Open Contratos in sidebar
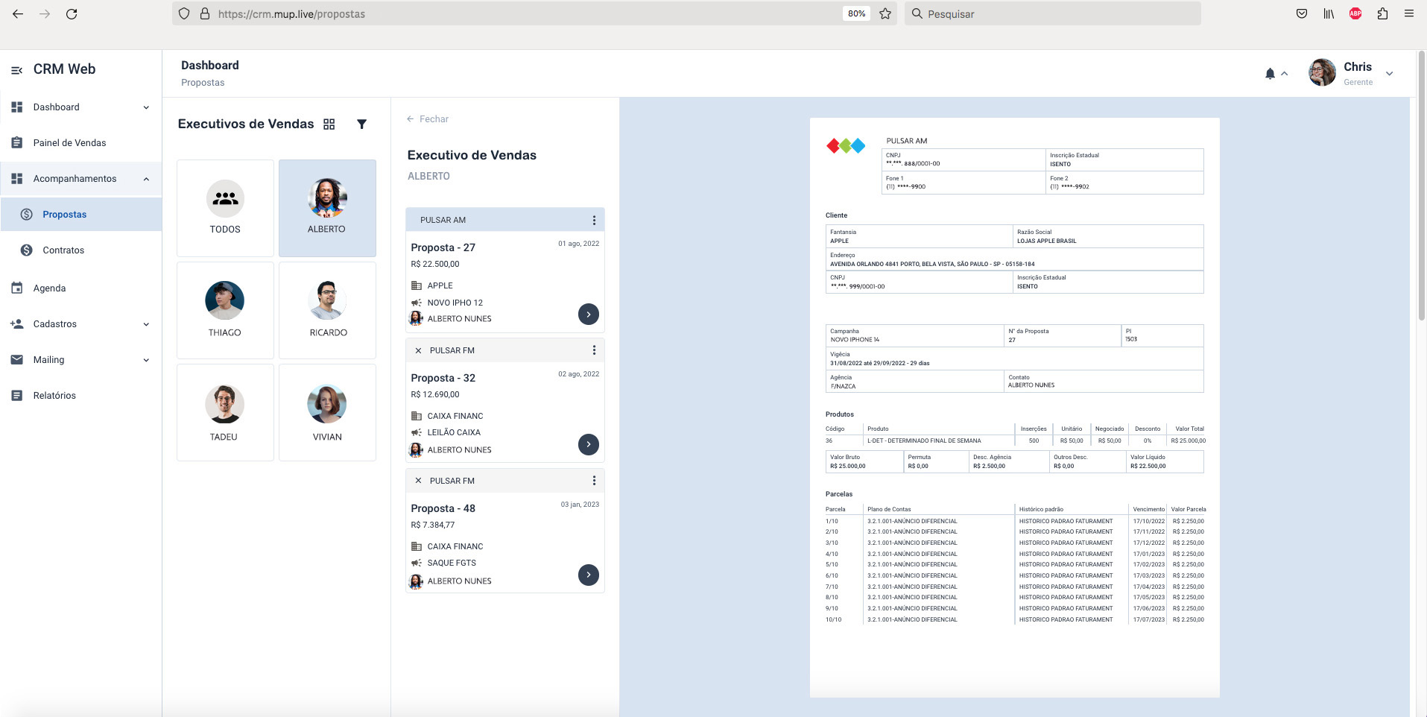 pyautogui.click(x=63, y=250)
